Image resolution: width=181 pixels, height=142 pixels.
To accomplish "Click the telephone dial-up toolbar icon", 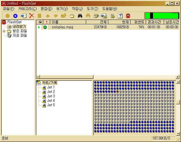I will coord(96,16).
